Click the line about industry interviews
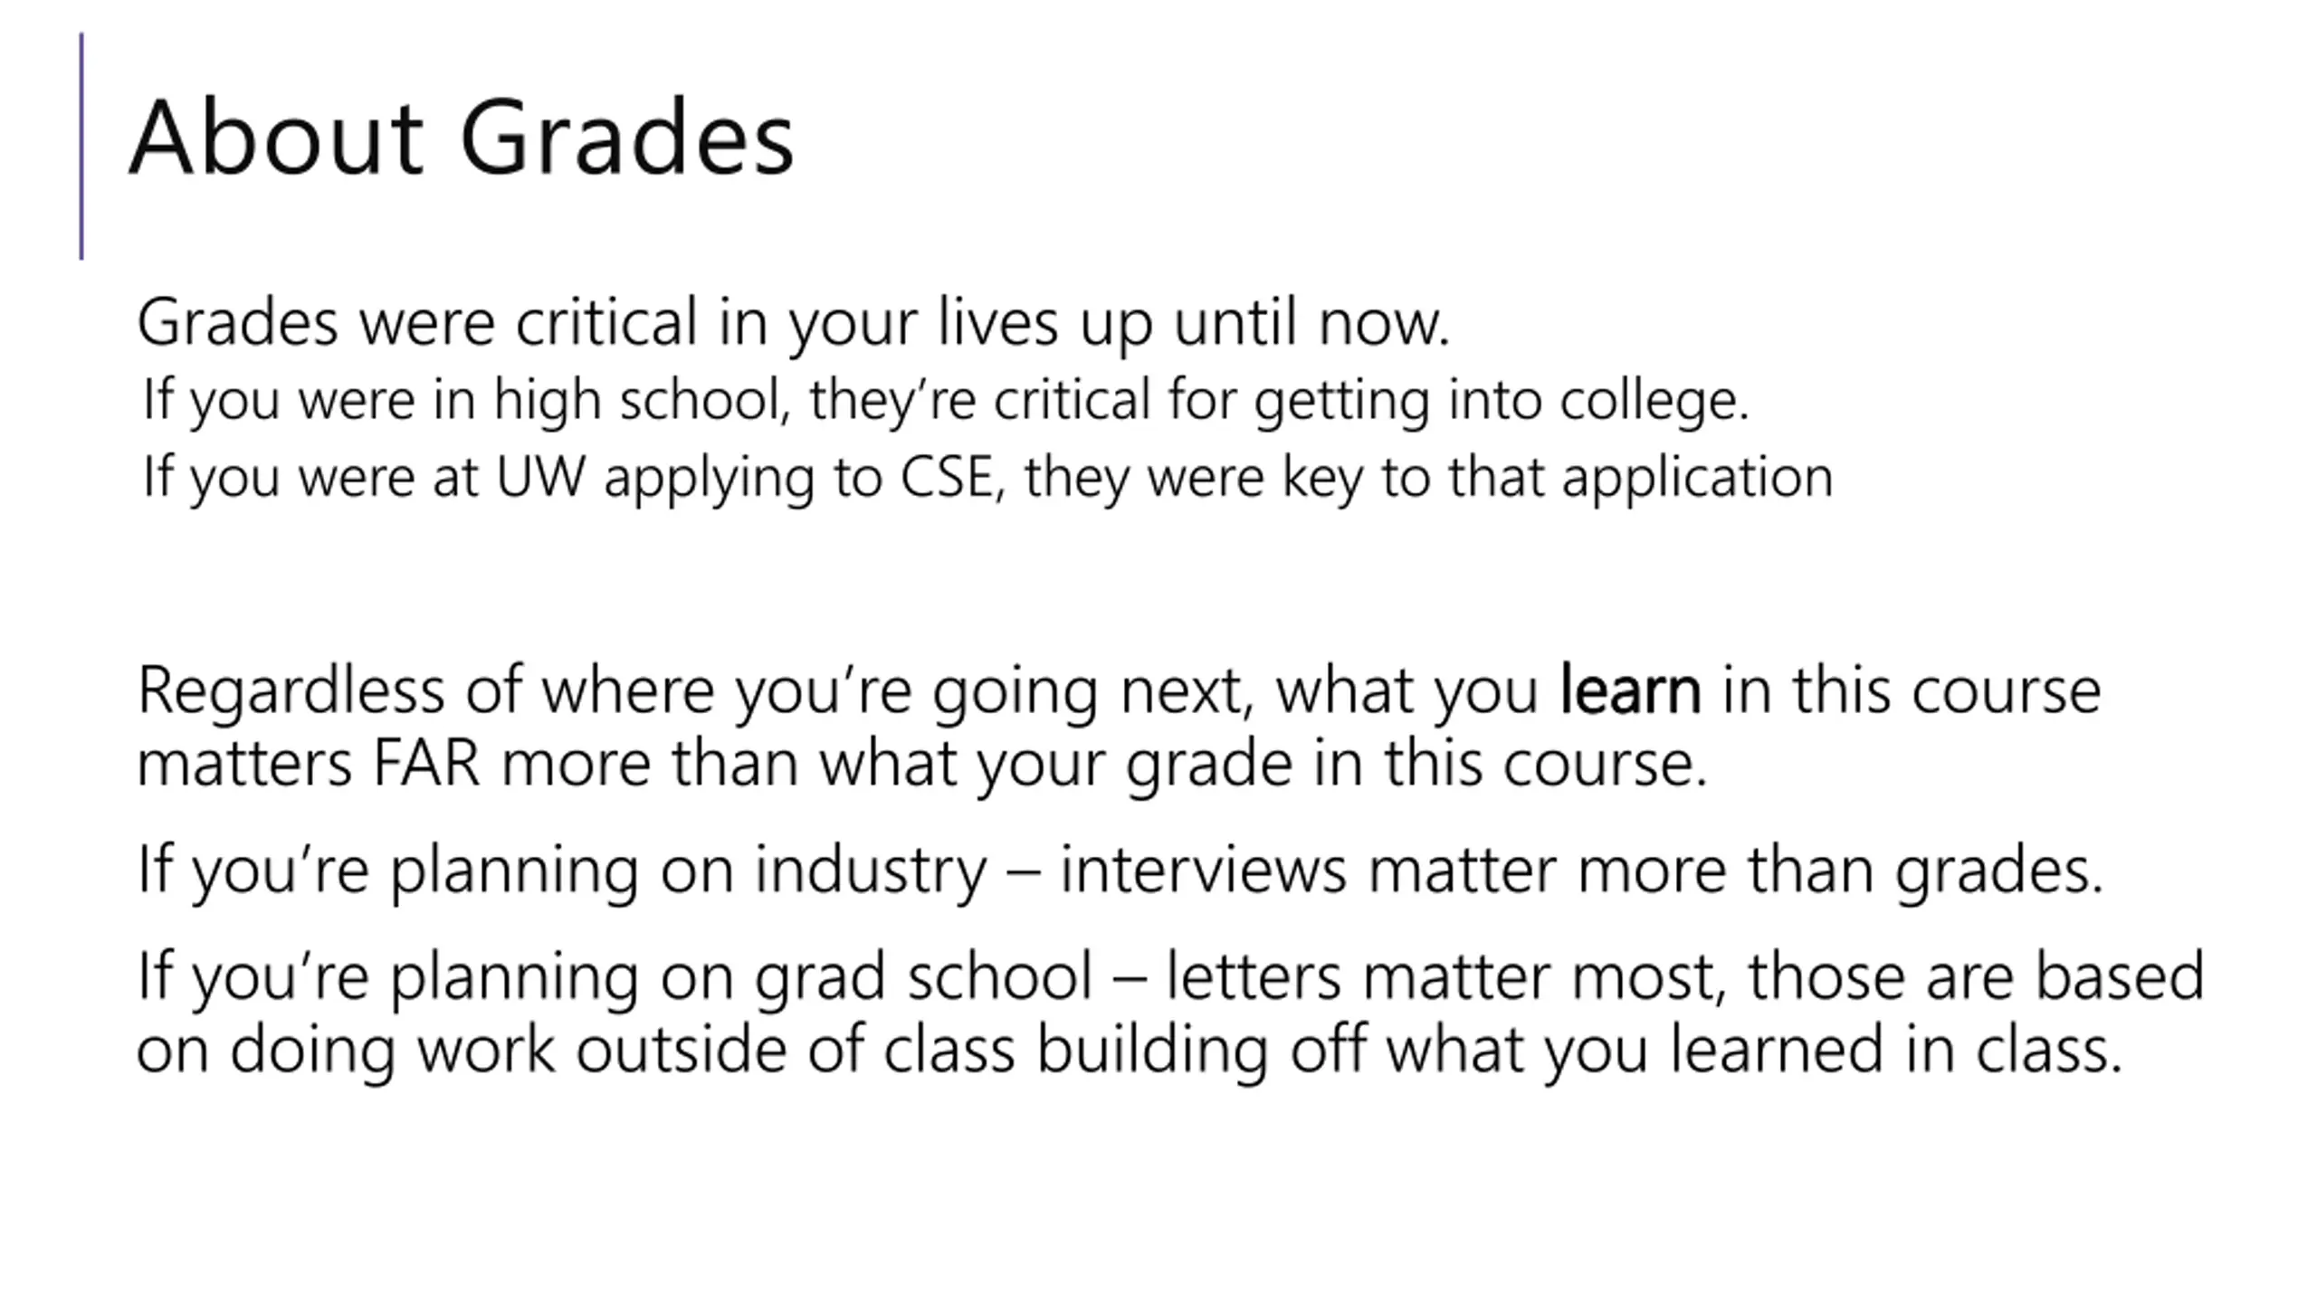2317x1303 pixels. click(1120, 870)
